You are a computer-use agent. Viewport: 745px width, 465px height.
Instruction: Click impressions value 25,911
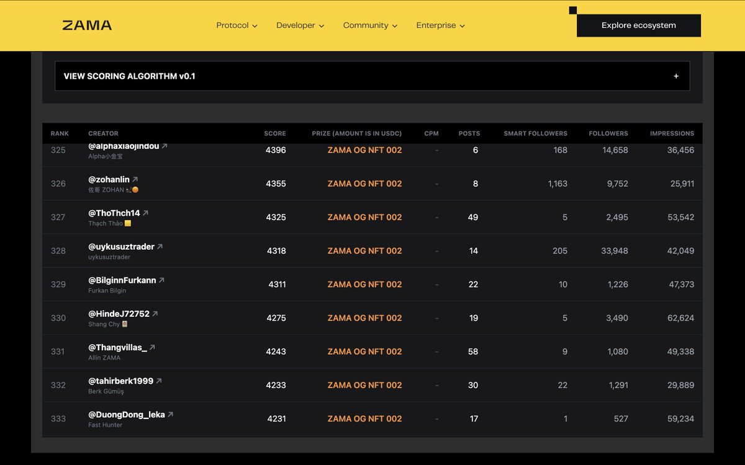682,184
